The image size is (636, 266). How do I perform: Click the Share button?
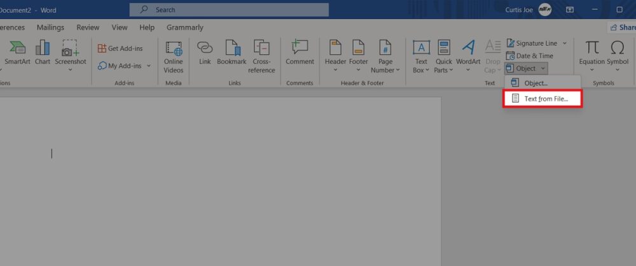(622, 27)
